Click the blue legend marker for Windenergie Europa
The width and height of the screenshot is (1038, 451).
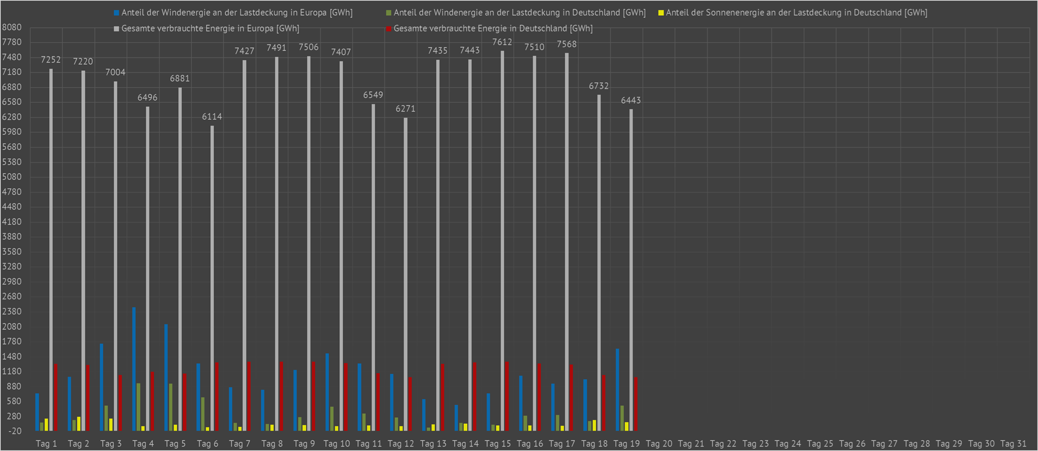point(117,12)
